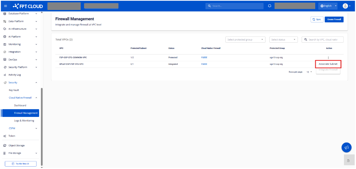Click the search by VPC input field
Image resolution: width=356 pixels, height=169 pixels.
click(x=324, y=40)
